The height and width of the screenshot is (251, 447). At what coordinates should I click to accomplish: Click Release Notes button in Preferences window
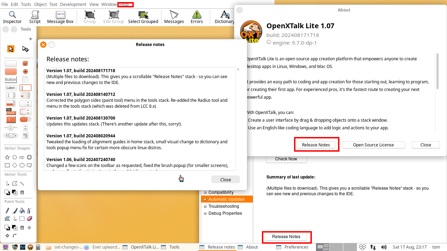[x=286, y=236]
